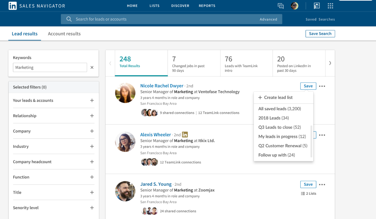
Task: Open more options for Nicole Rachel Dwyer
Action: pyautogui.click(x=322, y=86)
